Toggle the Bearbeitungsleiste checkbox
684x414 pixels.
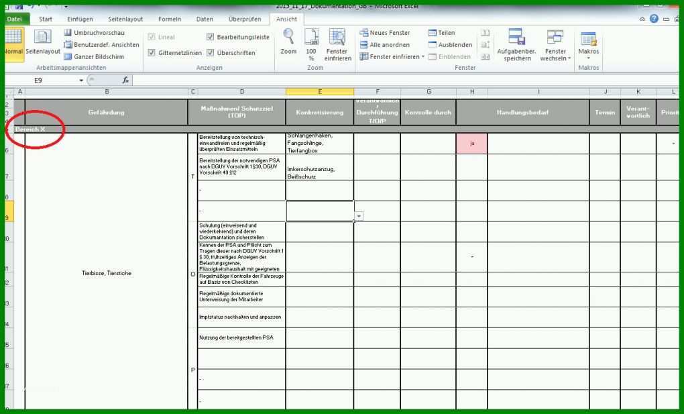211,37
